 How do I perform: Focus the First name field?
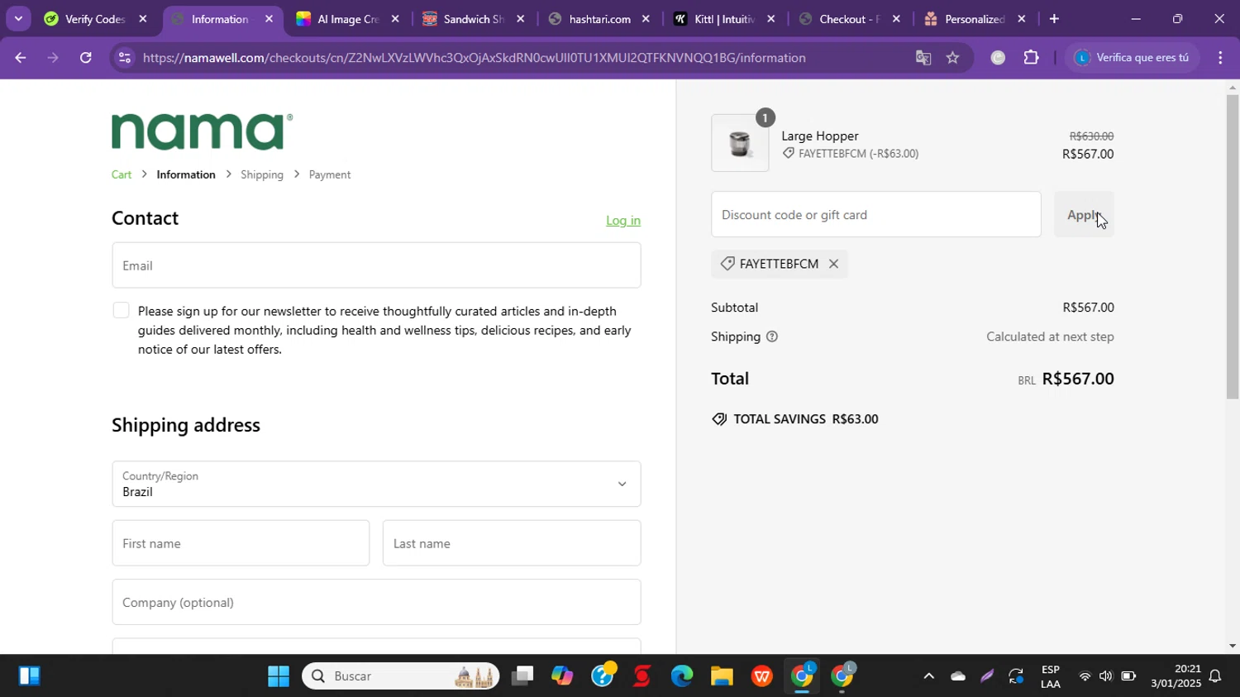coord(241,543)
